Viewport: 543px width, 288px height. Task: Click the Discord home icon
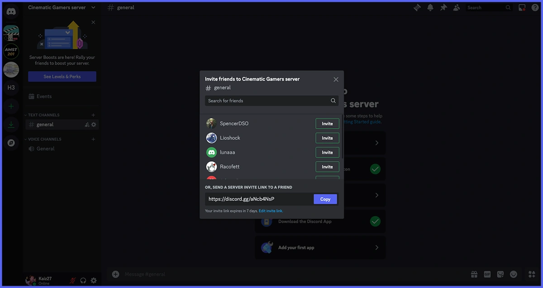(x=11, y=12)
